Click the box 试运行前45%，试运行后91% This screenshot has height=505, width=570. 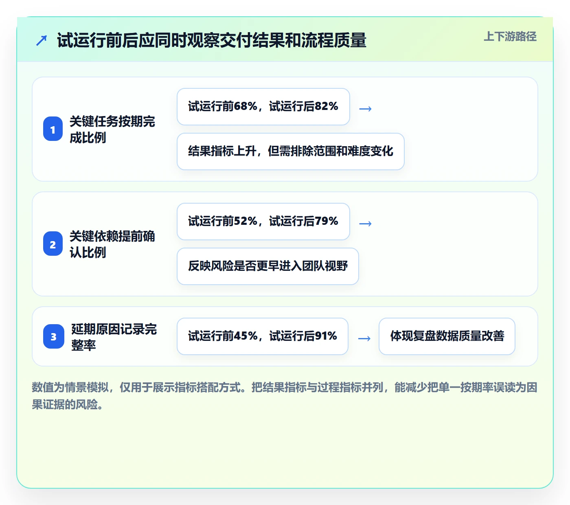click(x=263, y=336)
